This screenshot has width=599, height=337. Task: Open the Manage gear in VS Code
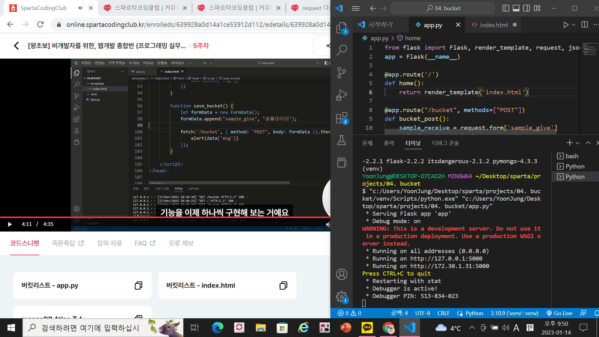tap(342, 297)
